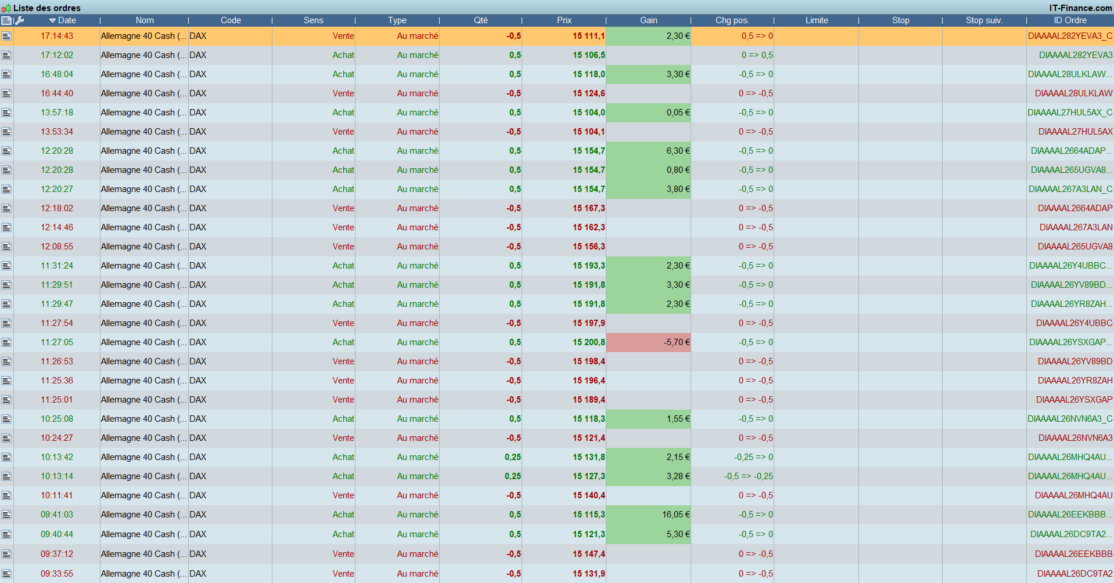Click the 09:41:03 timestamp cell
Image resolution: width=1114 pixels, height=583 pixels.
pyautogui.click(x=57, y=515)
